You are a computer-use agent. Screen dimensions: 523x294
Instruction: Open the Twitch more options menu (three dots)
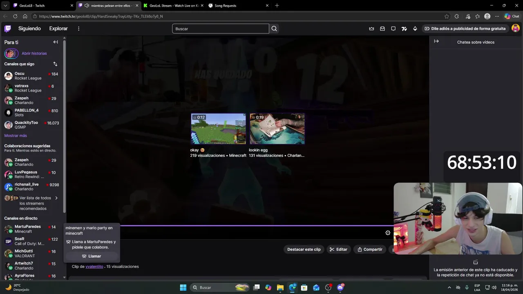pyautogui.click(x=79, y=29)
